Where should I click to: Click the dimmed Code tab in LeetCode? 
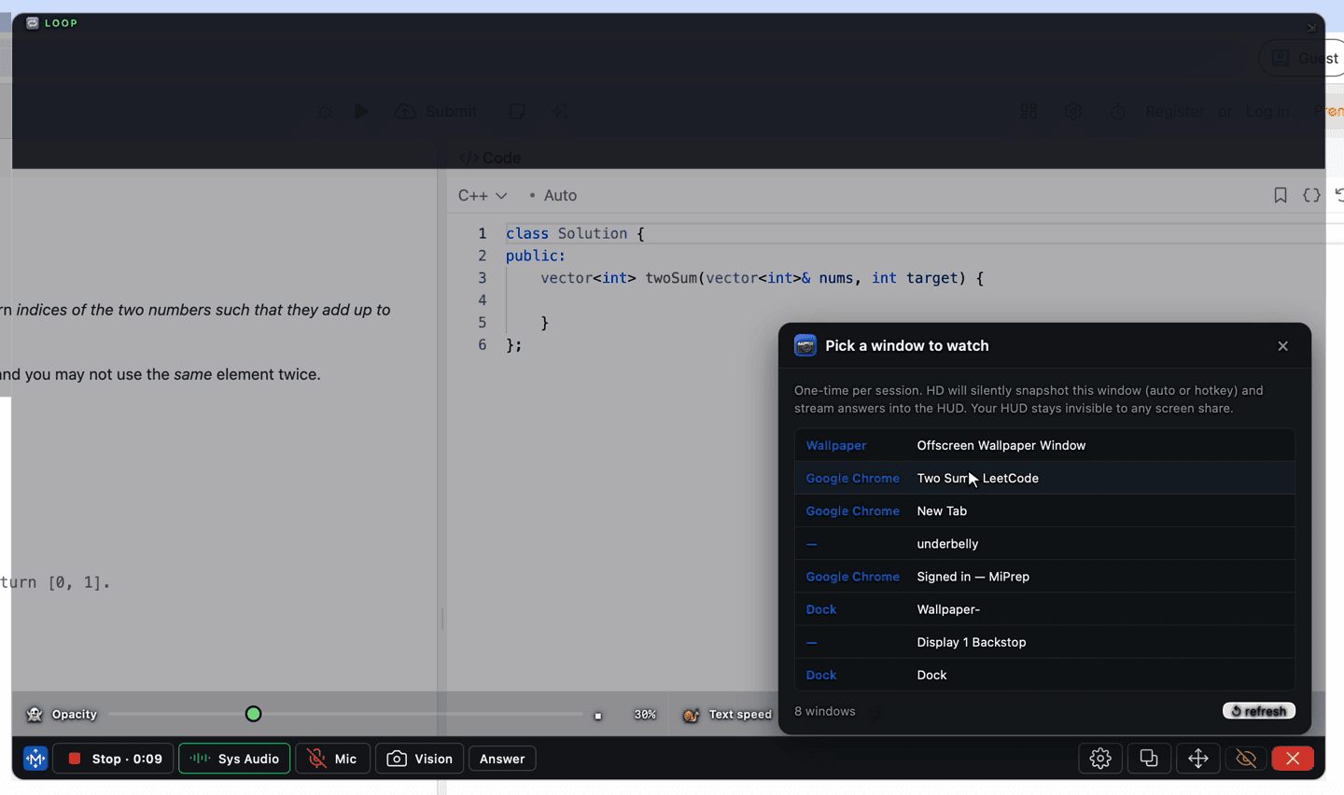[x=490, y=158]
